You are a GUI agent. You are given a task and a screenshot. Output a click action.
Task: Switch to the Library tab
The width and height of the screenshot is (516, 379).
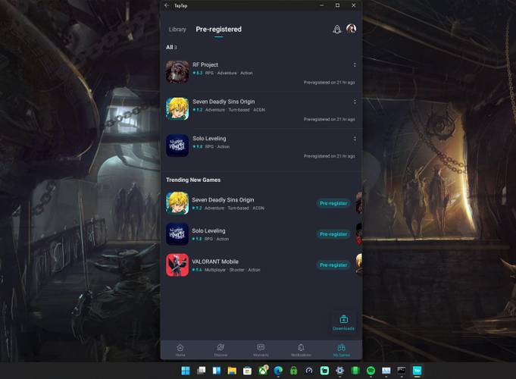(x=177, y=30)
